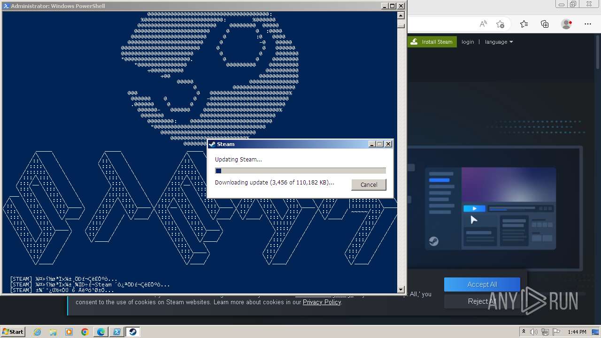
Task: Add this page to favorites in Edge
Action: point(501,24)
